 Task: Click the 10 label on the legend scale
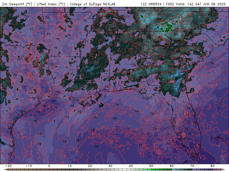(70, 166)
